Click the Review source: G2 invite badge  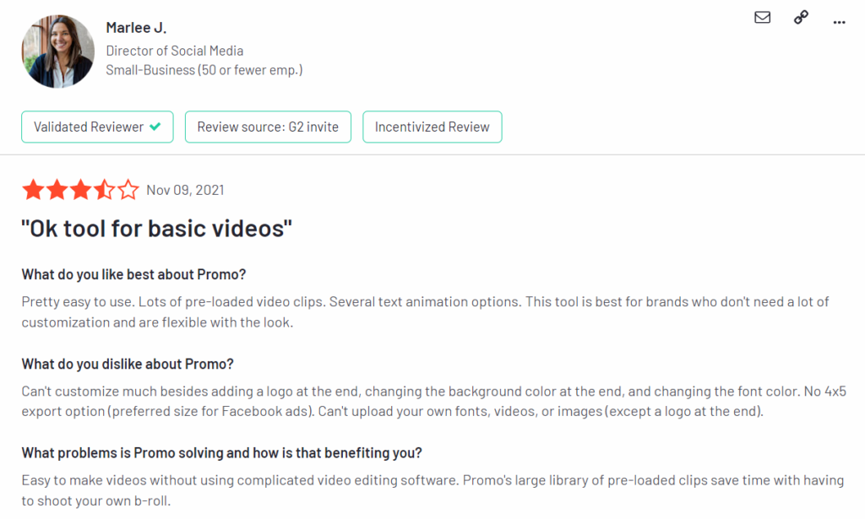(x=268, y=127)
